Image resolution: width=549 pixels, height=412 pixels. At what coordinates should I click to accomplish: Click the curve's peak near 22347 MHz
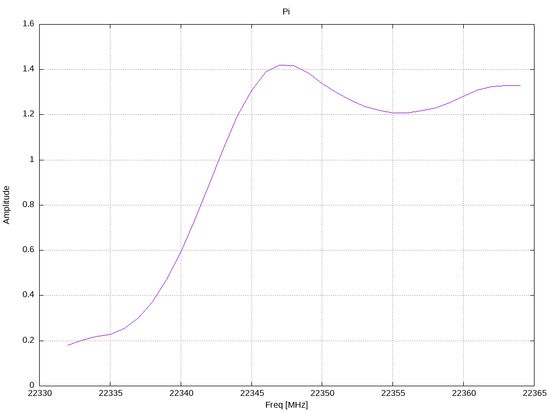point(280,65)
